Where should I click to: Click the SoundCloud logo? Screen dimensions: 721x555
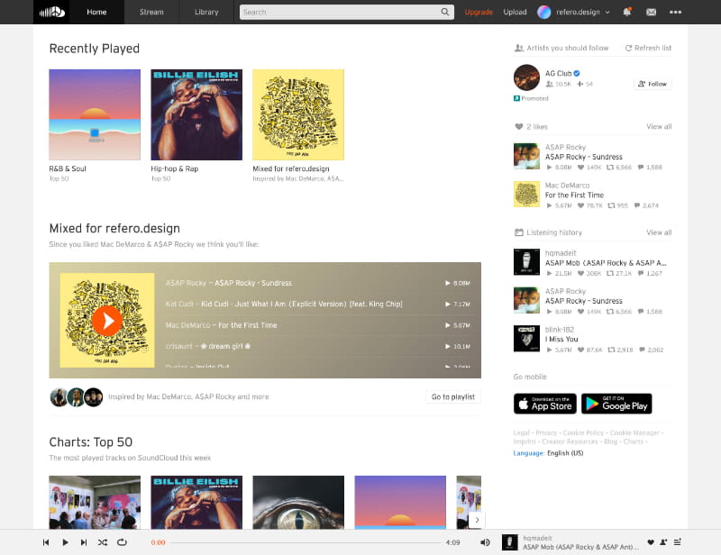pos(52,12)
